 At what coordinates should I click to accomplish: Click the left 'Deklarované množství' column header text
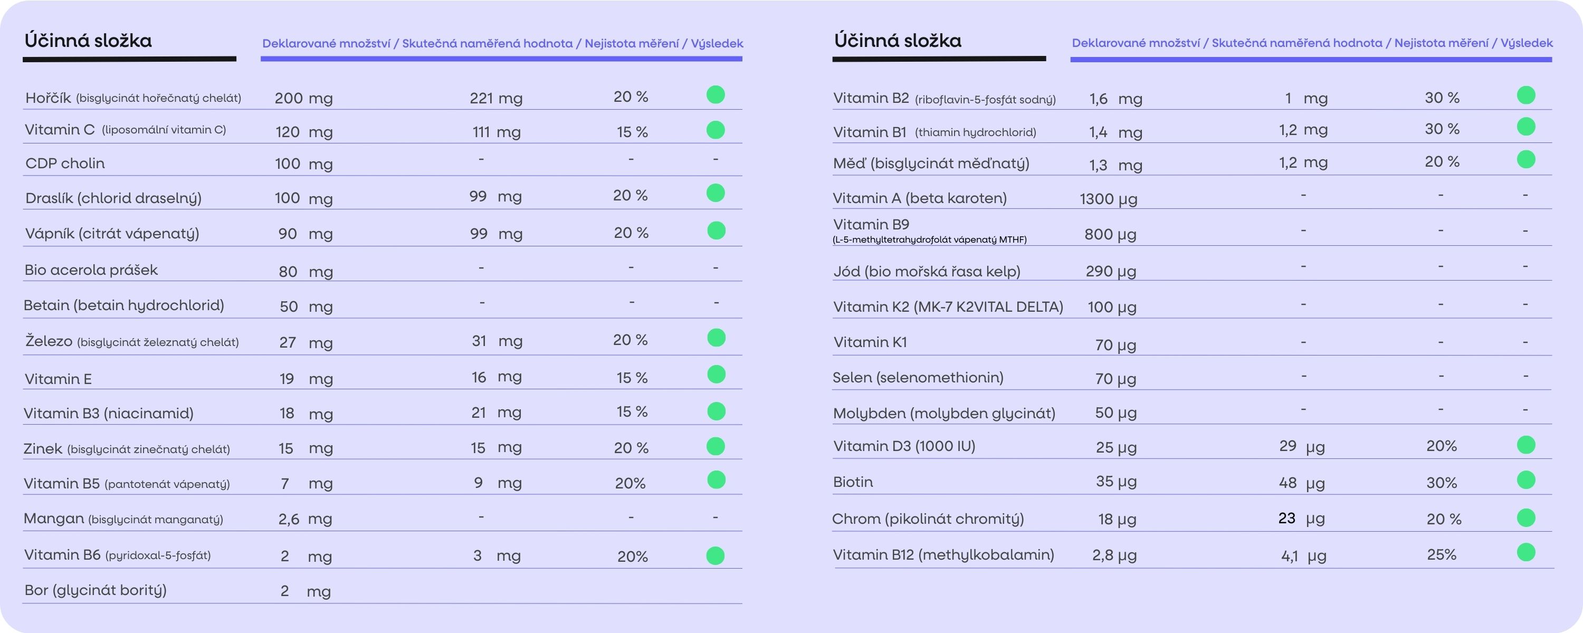326,44
